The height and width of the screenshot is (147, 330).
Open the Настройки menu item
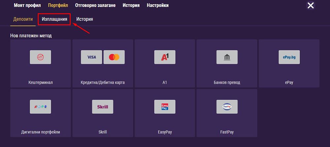pos(157,6)
